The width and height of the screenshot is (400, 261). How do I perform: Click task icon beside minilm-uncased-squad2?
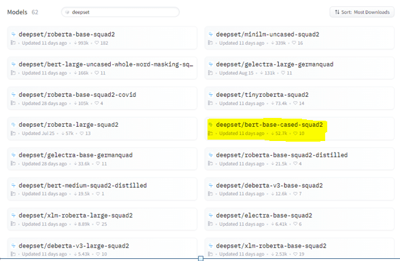point(210,34)
